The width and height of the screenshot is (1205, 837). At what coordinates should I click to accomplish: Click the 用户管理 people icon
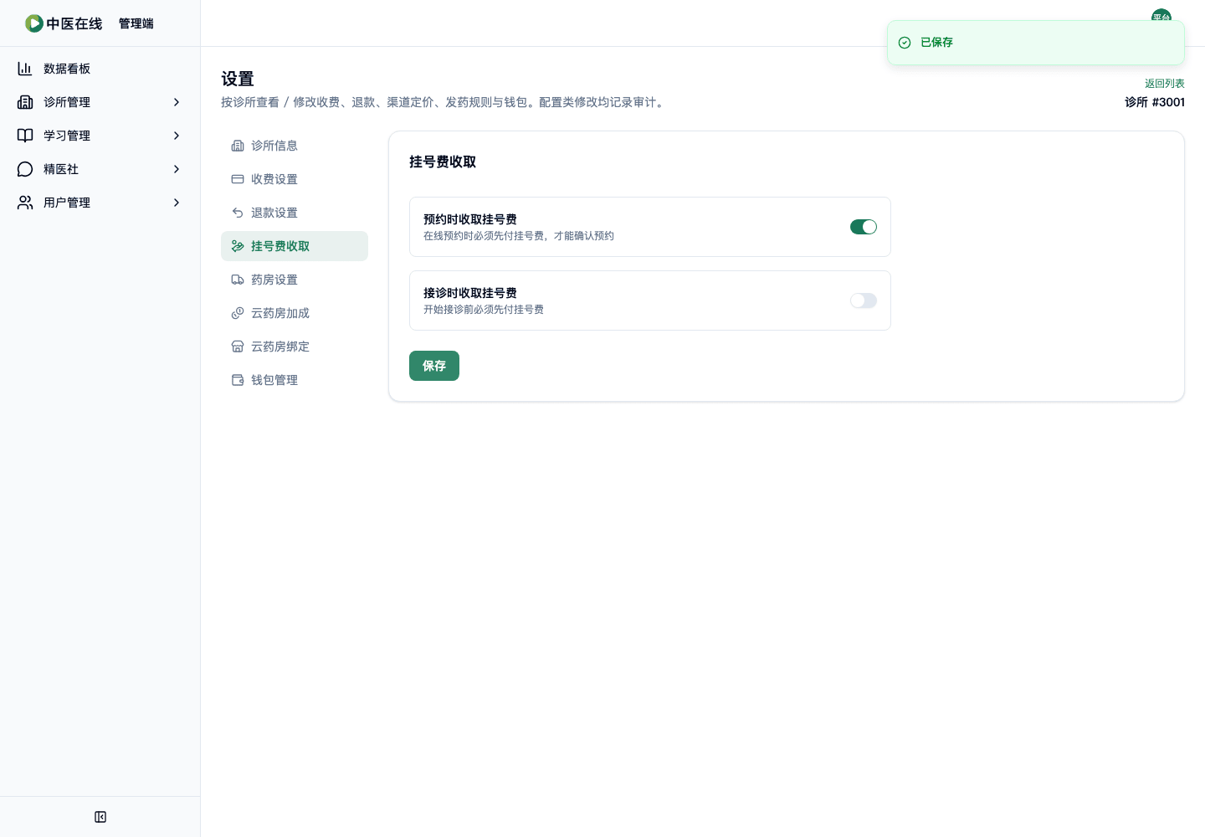click(25, 203)
